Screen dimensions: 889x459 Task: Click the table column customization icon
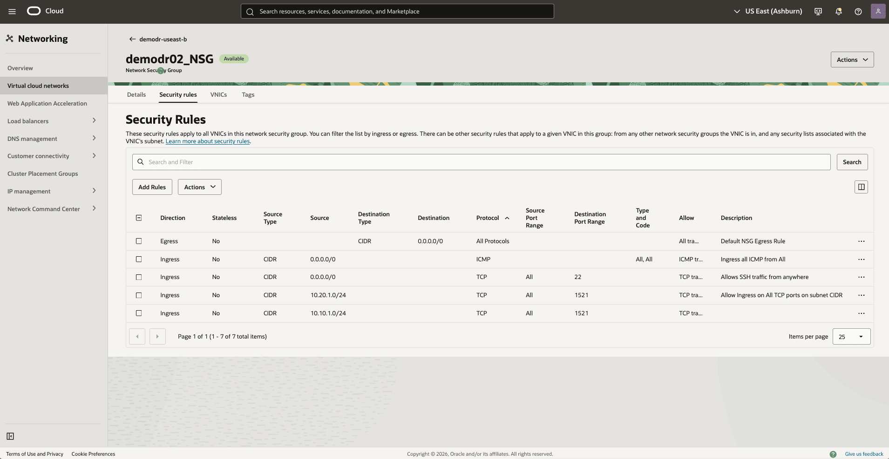[x=861, y=186]
